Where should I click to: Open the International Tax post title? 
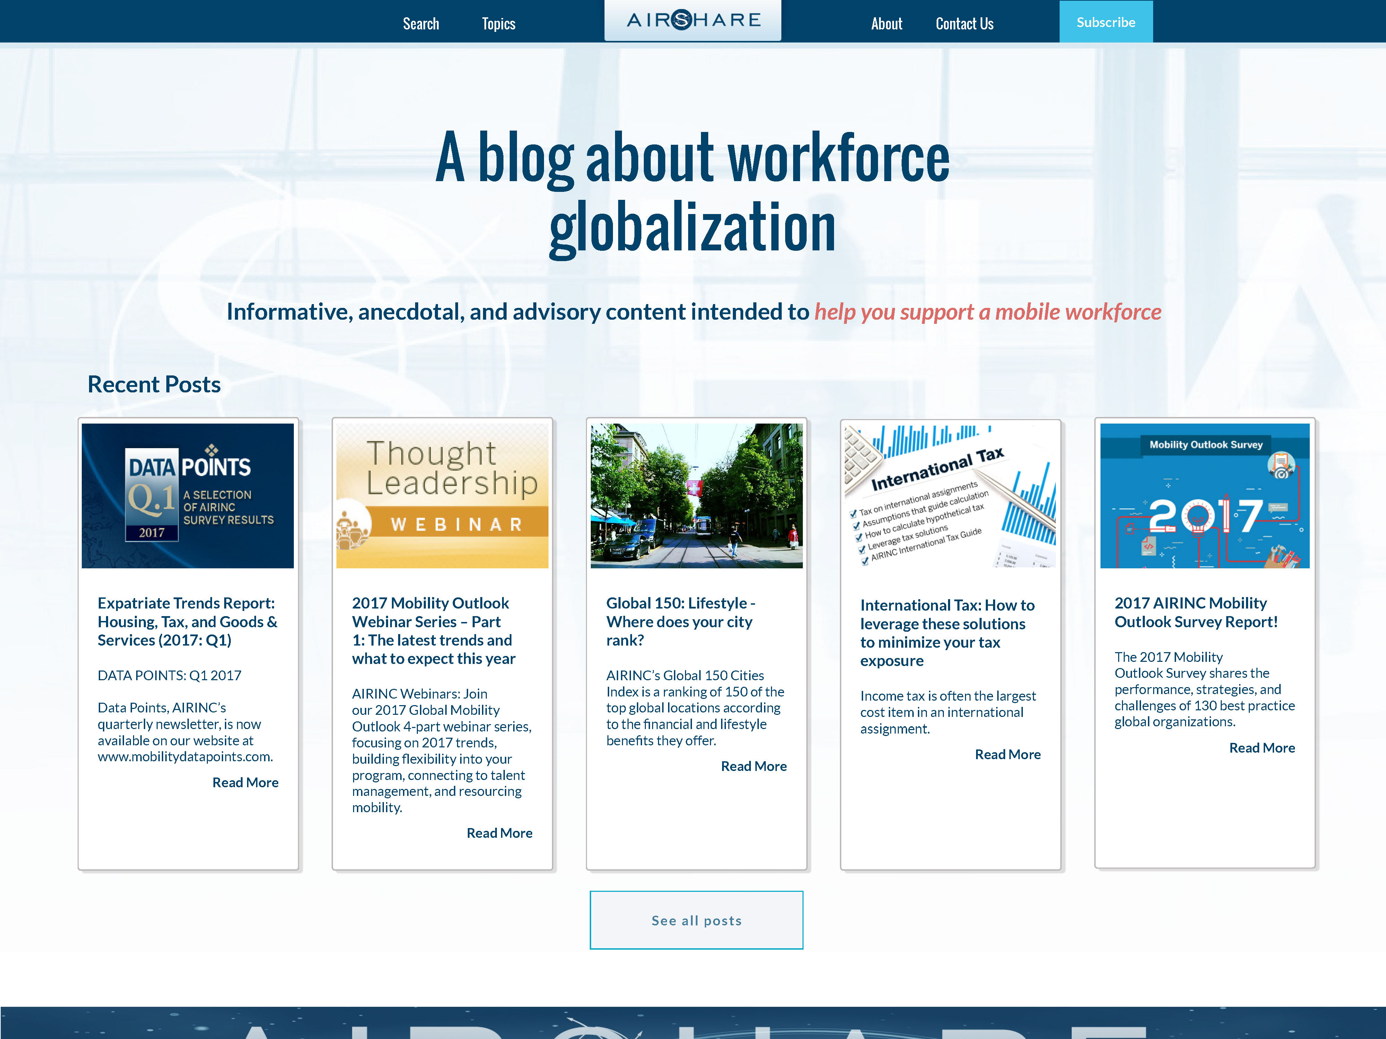(x=947, y=632)
